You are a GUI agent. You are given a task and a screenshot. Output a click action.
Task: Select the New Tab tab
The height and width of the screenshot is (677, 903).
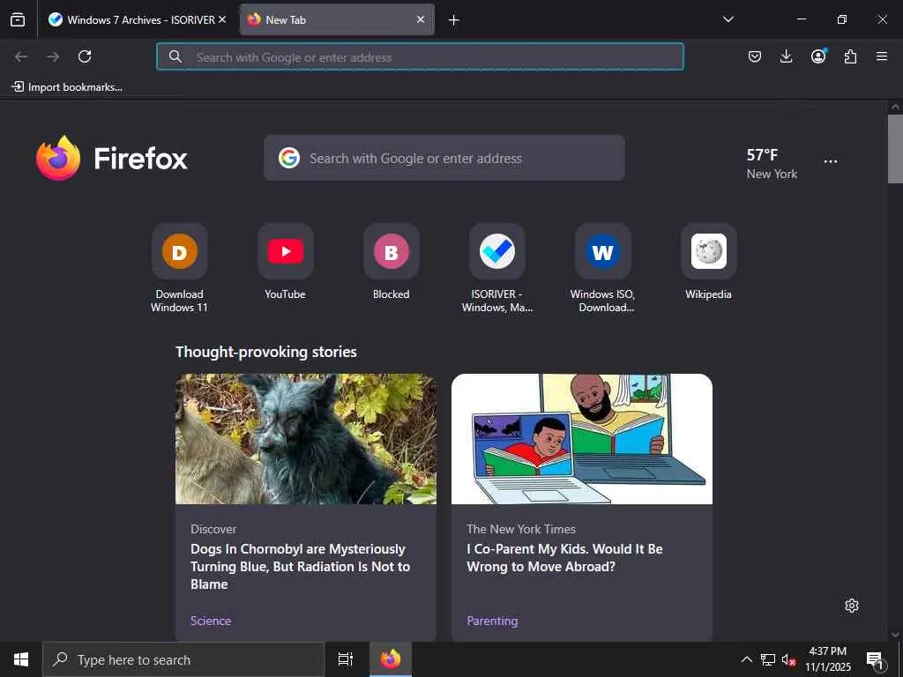pos(337,19)
